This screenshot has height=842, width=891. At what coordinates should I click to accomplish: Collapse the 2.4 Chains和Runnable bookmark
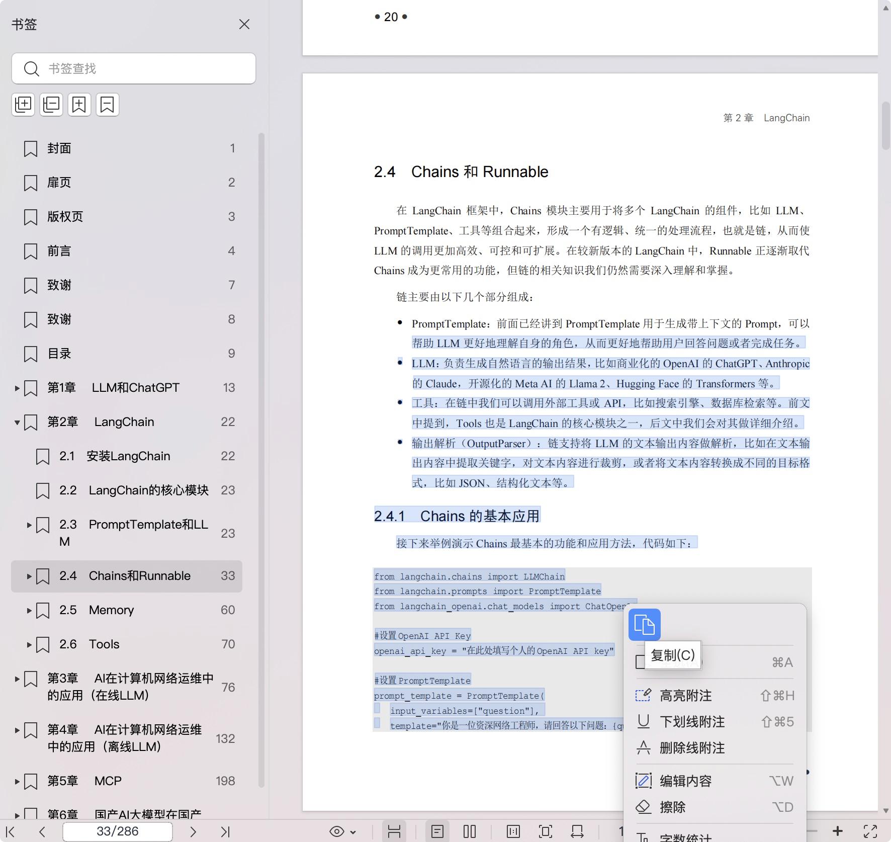point(29,576)
